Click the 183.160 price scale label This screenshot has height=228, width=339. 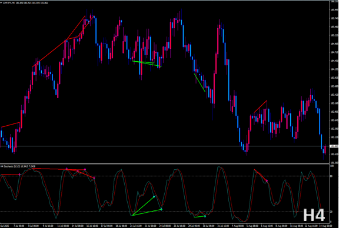pyautogui.click(x=334, y=103)
